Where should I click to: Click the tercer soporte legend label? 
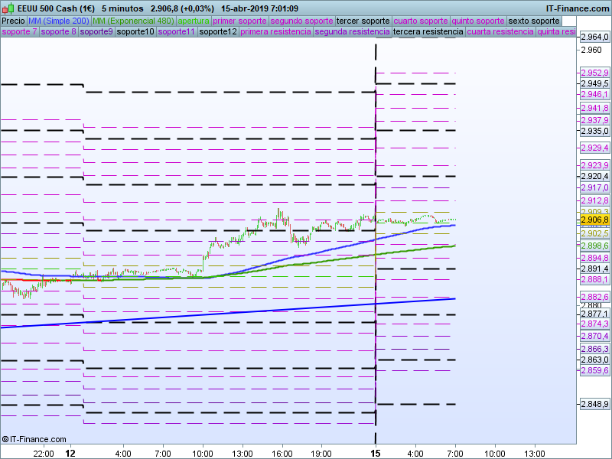coord(363,21)
